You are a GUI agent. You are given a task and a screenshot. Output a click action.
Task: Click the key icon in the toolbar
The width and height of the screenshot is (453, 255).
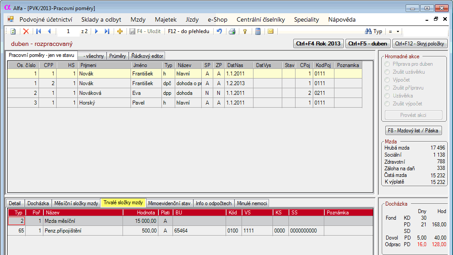tap(245, 31)
